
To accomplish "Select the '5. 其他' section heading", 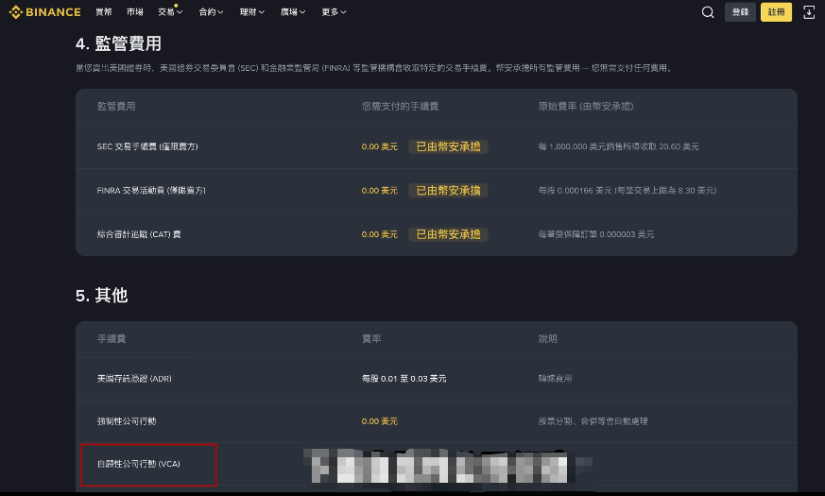I will click(101, 296).
